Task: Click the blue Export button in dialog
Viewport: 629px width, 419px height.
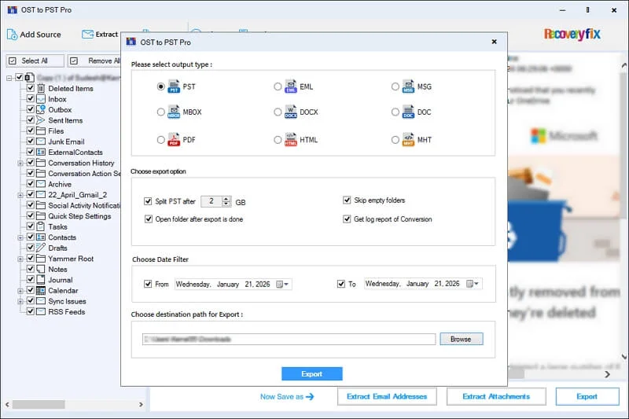Action: pyautogui.click(x=311, y=373)
